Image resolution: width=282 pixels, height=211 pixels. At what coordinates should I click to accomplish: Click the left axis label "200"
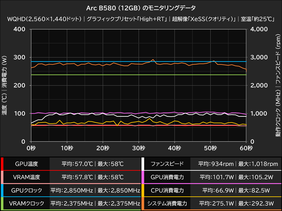pyautogui.click(x=19, y=85)
